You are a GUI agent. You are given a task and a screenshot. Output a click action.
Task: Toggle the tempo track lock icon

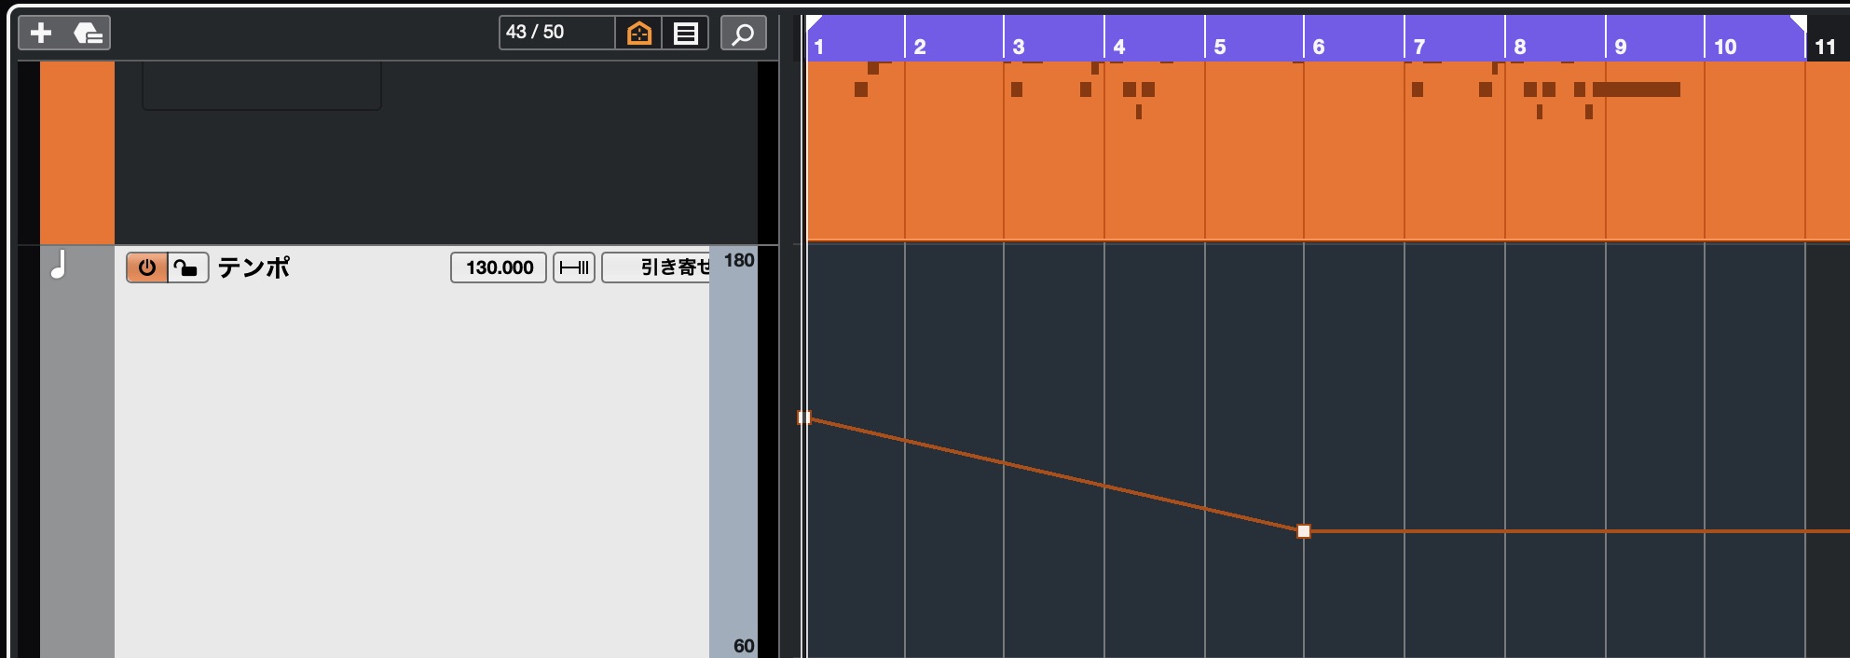[x=187, y=267]
